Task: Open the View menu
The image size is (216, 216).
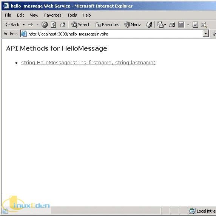Action: pos(34,15)
